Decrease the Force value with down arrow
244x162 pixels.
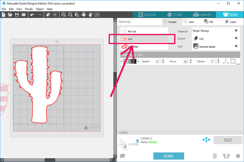coord(191,62)
